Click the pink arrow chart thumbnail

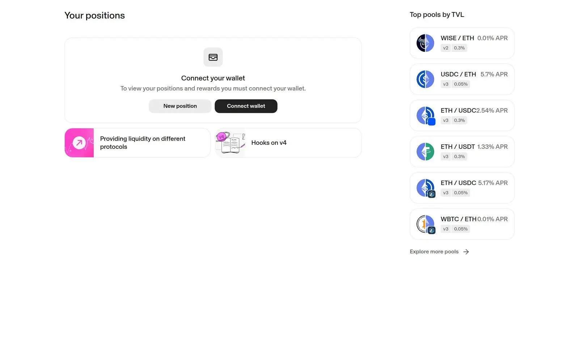(x=79, y=143)
